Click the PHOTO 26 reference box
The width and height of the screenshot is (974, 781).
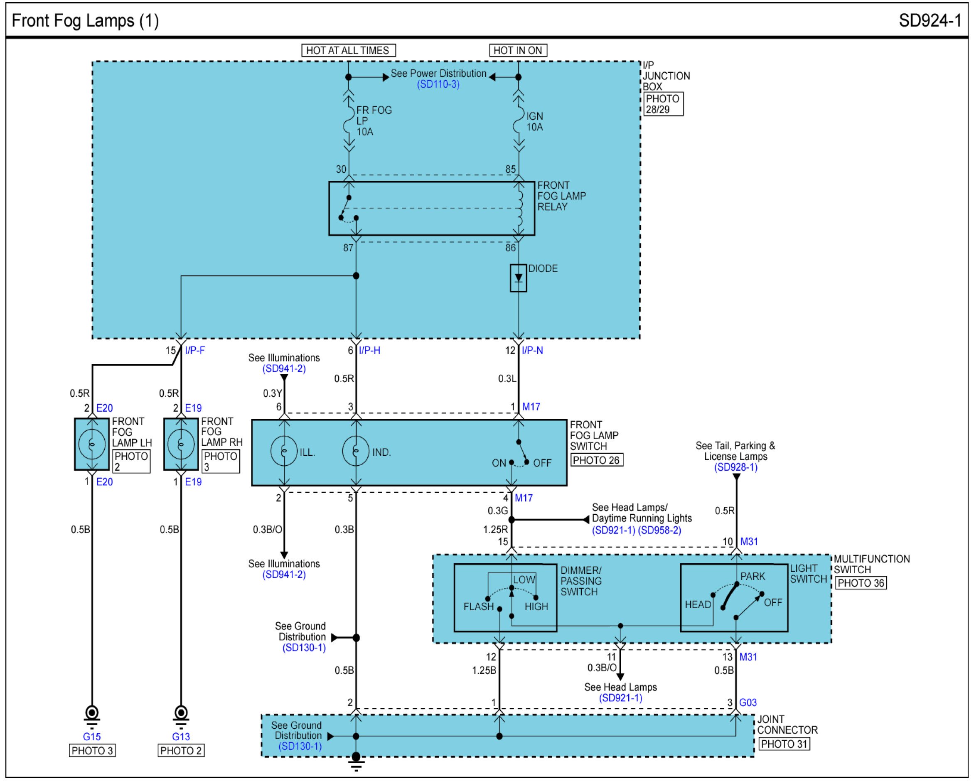pyautogui.click(x=596, y=460)
